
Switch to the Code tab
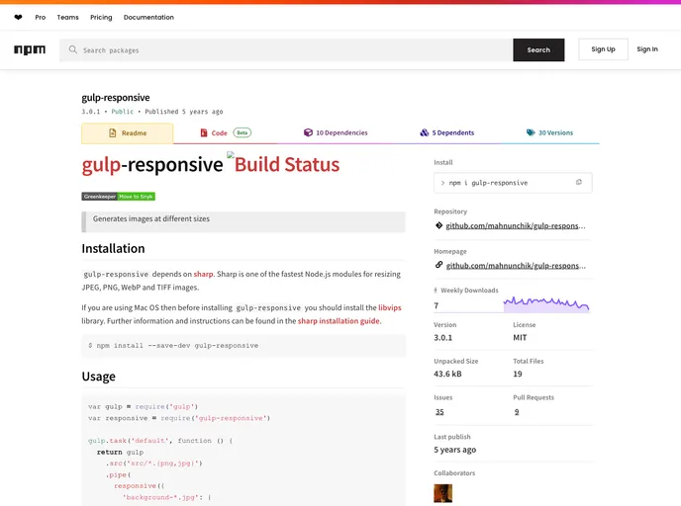click(226, 132)
